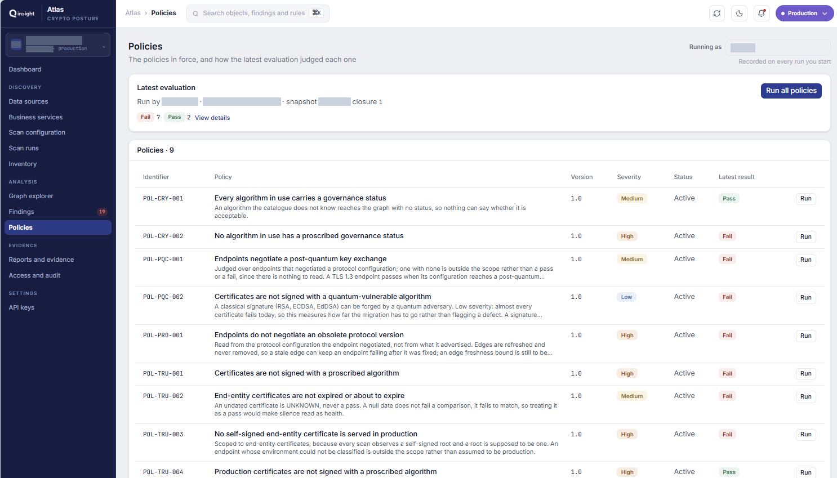Click the Severity column header
Viewport: 837px width, 478px height.
(629, 177)
